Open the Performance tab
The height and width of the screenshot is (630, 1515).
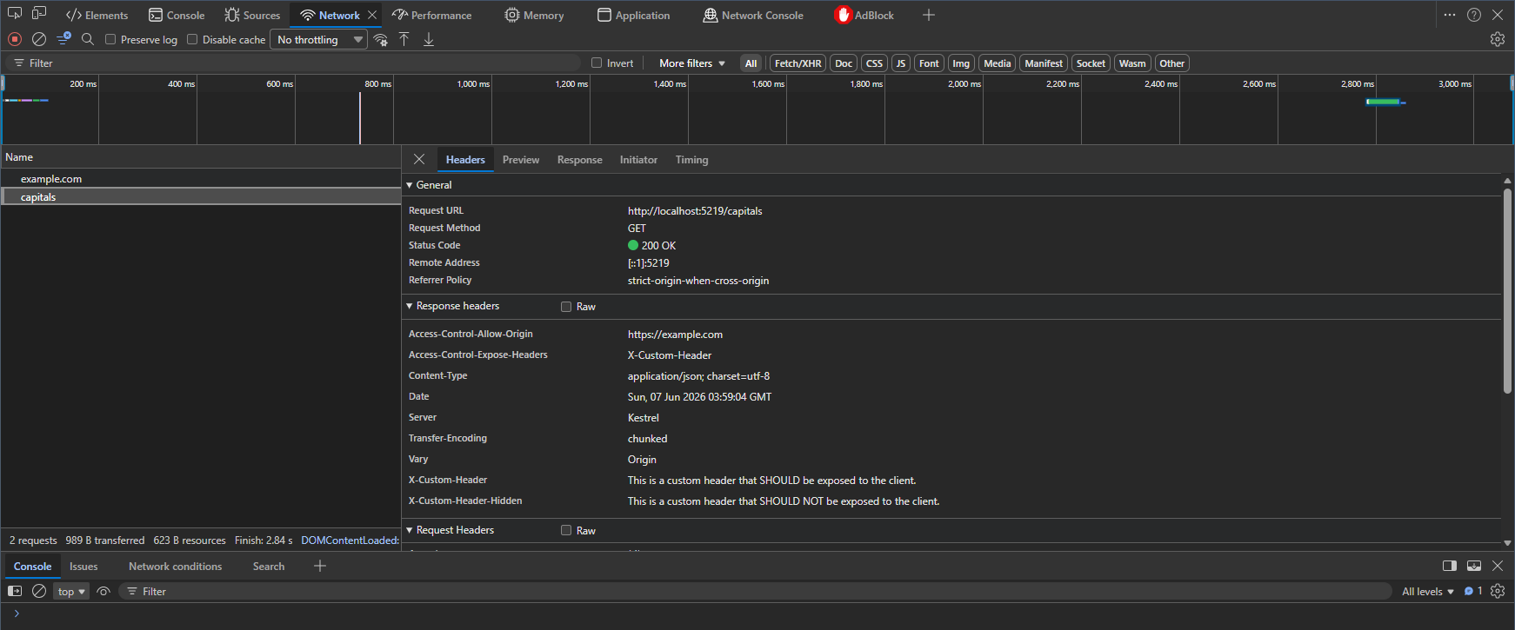click(432, 15)
